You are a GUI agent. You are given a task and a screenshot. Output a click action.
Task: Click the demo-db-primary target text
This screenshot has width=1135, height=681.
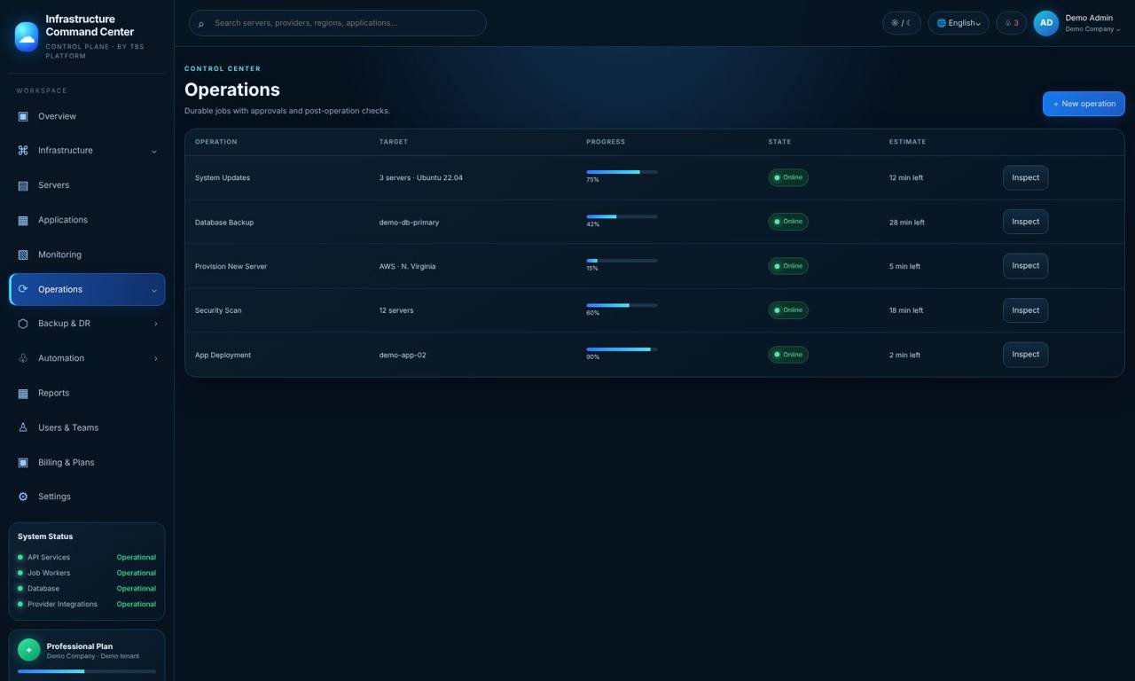click(x=409, y=223)
